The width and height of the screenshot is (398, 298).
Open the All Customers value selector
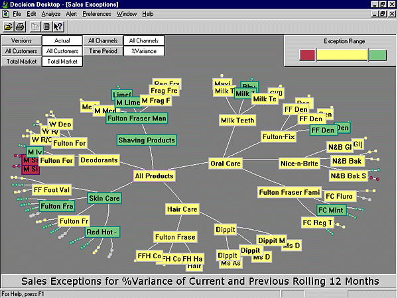pos(62,51)
